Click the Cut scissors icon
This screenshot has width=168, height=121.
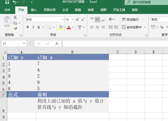tap(15, 17)
